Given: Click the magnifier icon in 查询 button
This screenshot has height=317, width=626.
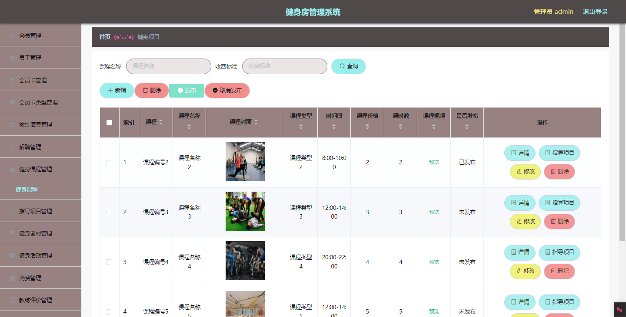Looking at the screenshot, I should [x=342, y=66].
